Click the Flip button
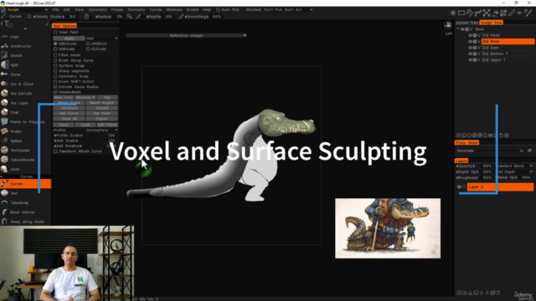 point(107,97)
